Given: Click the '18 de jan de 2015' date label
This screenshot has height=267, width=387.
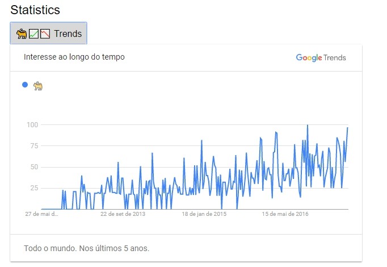Looking at the screenshot, I should click(204, 214).
